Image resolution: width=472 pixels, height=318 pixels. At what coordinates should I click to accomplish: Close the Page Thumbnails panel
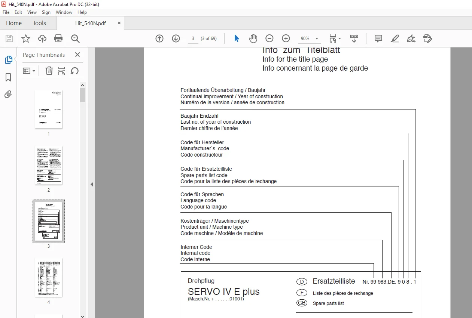point(77,55)
